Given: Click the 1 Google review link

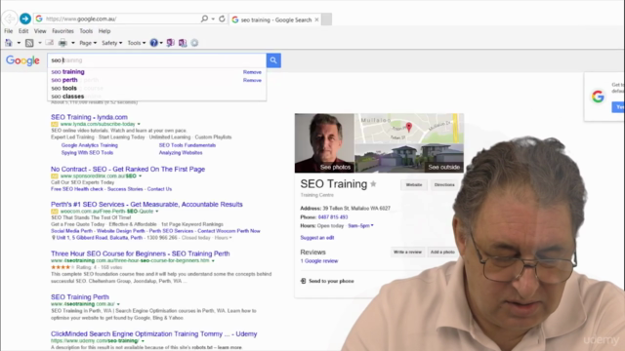Looking at the screenshot, I should click(x=319, y=261).
